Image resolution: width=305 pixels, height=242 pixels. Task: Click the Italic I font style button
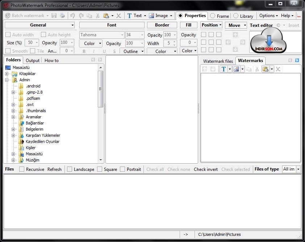(94, 51)
